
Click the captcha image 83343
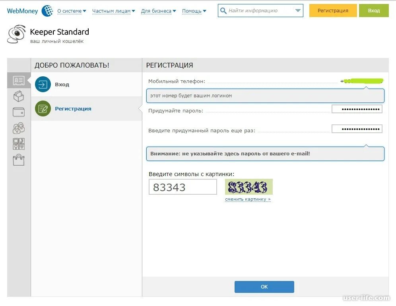249,187
